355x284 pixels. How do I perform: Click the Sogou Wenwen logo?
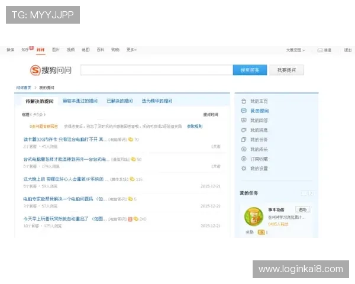coord(51,70)
